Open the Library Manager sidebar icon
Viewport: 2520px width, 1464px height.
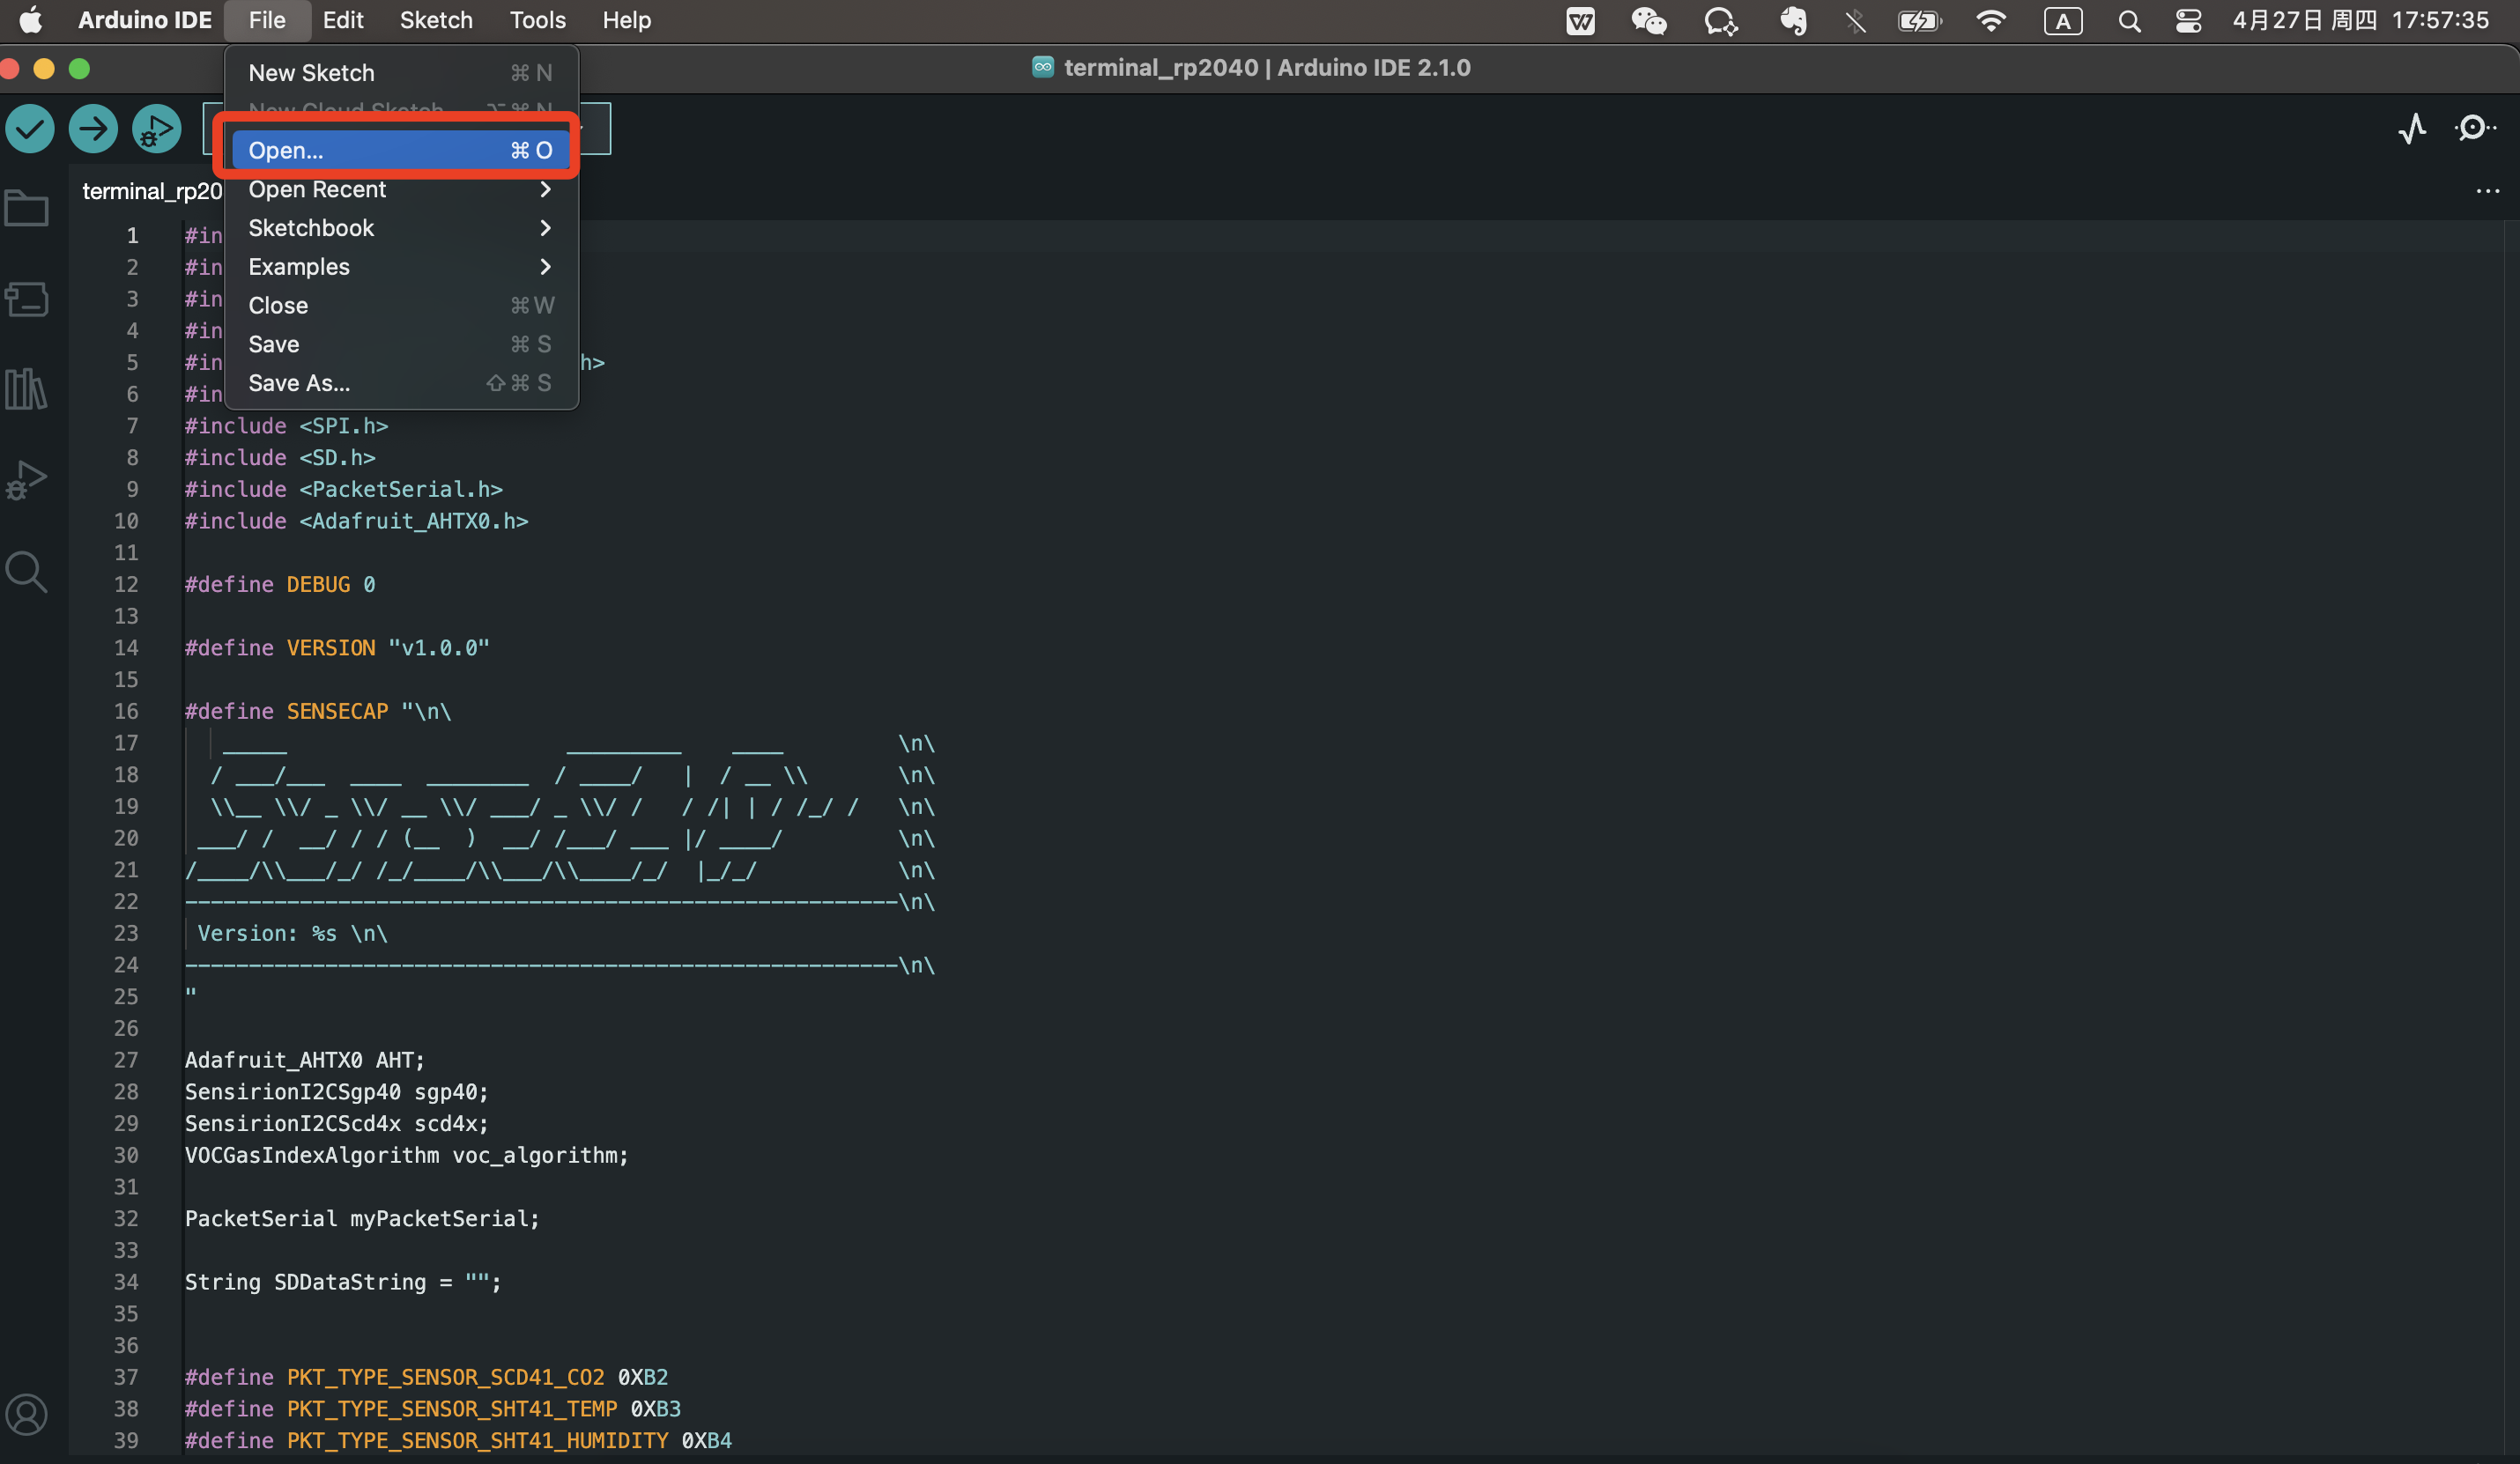click(x=27, y=389)
